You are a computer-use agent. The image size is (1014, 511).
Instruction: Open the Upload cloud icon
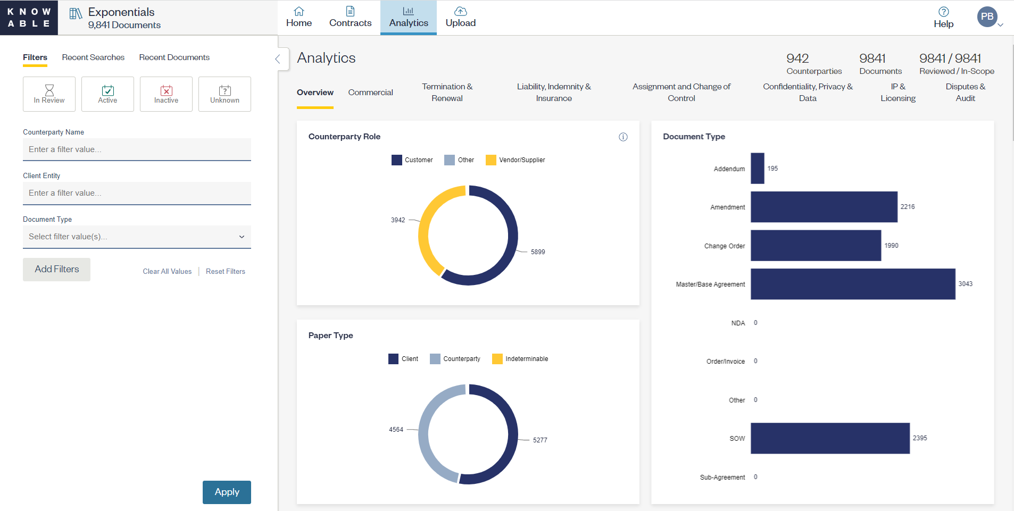pyautogui.click(x=461, y=11)
